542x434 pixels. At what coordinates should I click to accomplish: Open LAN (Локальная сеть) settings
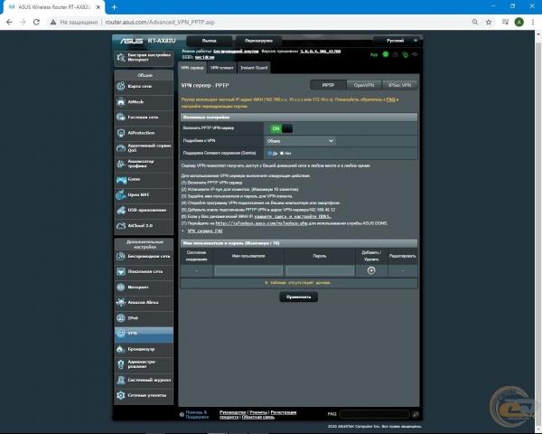coord(144,271)
